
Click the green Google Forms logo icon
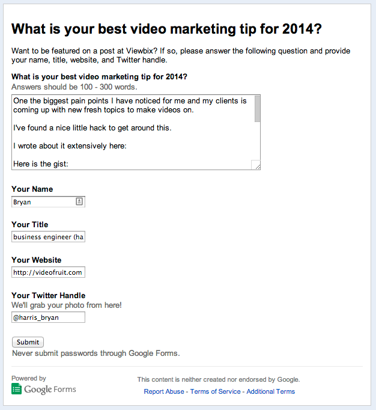[16, 389]
